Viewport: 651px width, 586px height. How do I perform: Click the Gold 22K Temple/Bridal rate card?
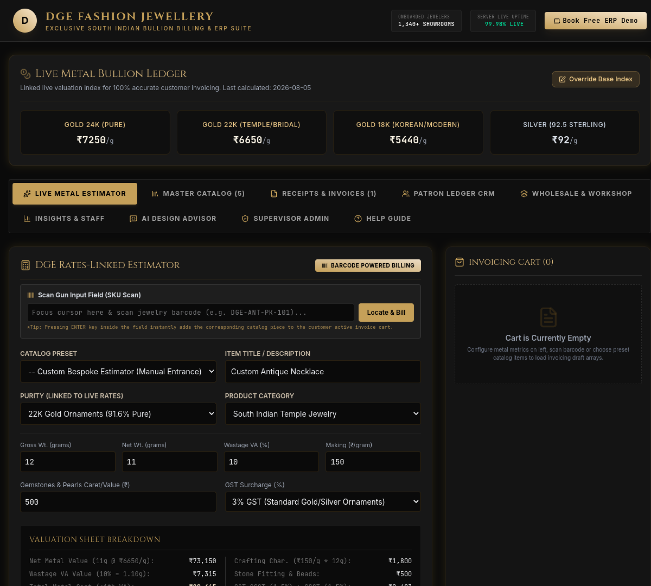click(251, 132)
